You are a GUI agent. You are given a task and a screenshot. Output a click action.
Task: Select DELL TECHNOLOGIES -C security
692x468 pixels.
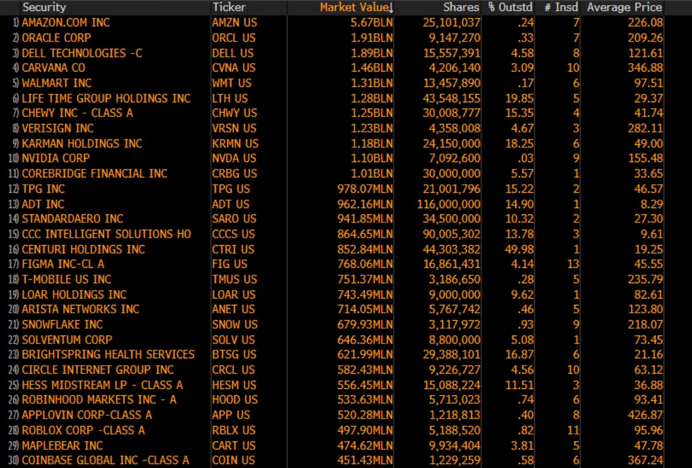[x=82, y=53]
